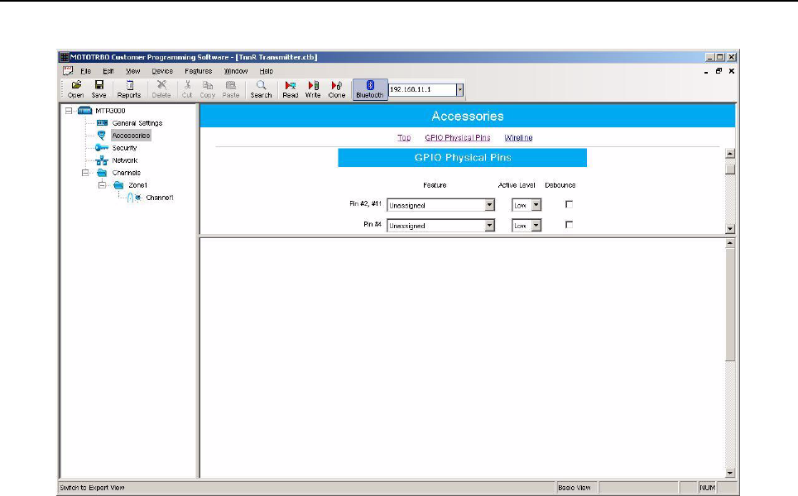The image size is (798, 496).
Task: Select the MTR3000 device icon in the tree
Action: coord(84,110)
